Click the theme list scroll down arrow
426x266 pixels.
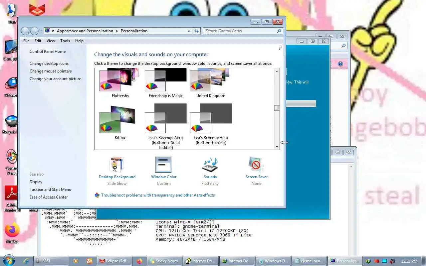277,147
